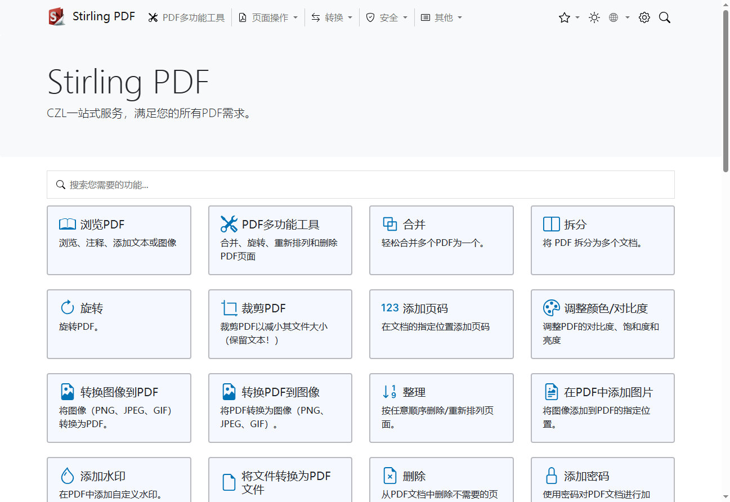The height and width of the screenshot is (502, 730).
Task: Click the 裁剪PDF crop icon
Action: (x=229, y=308)
